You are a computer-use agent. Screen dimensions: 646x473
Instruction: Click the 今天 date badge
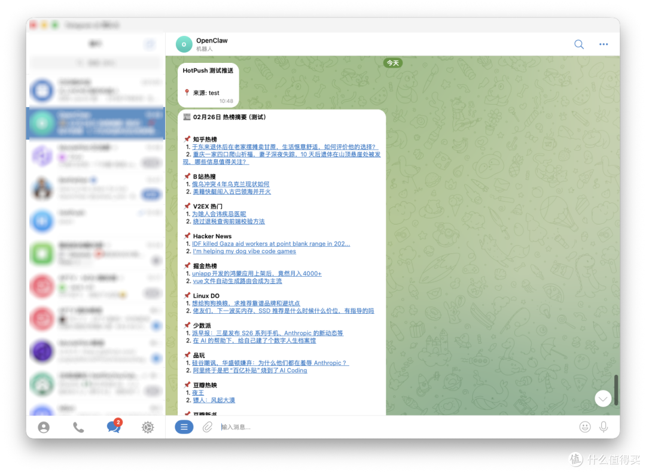[392, 63]
